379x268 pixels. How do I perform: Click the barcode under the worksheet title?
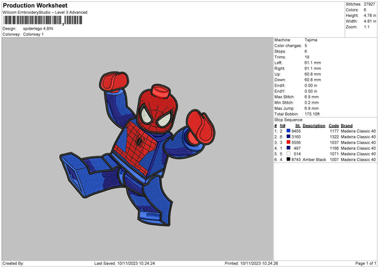(42, 20)
